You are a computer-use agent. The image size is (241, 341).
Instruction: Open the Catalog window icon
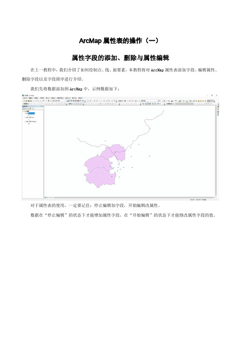pos(73,101)
